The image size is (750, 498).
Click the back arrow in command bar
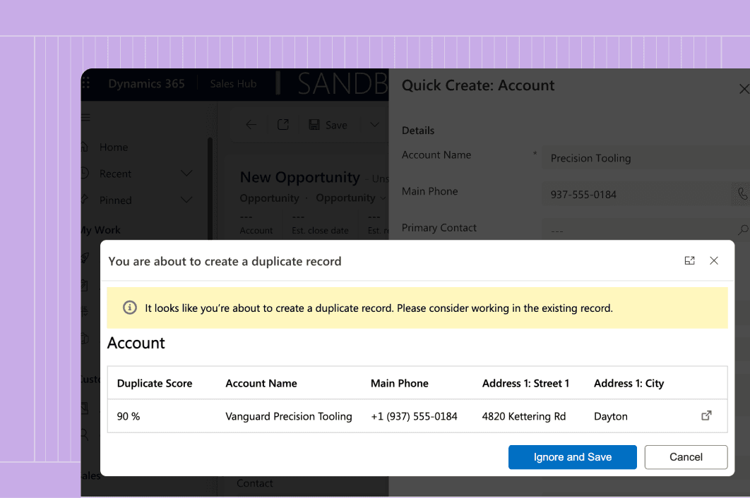[x=251, y=125]
